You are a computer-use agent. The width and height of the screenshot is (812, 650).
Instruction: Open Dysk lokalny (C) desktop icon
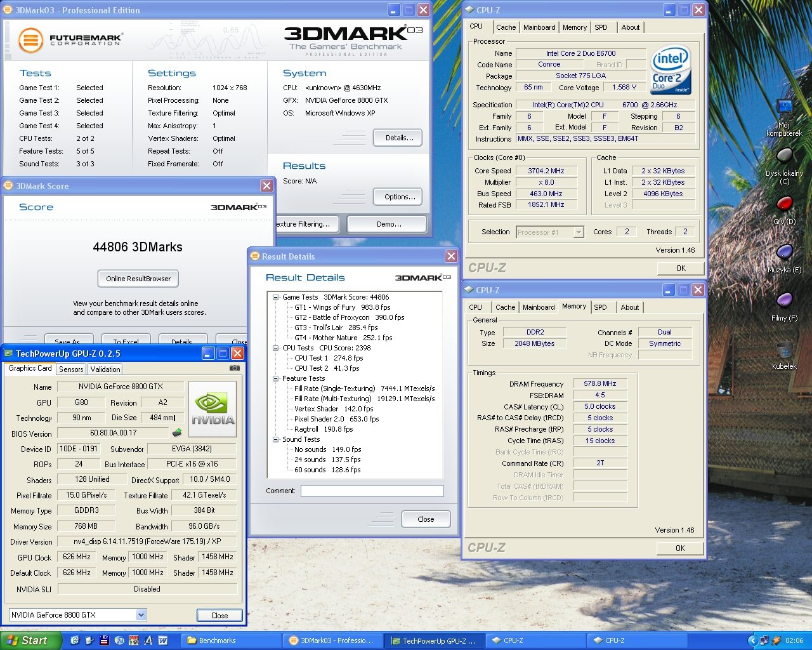(x=785, y=166)
